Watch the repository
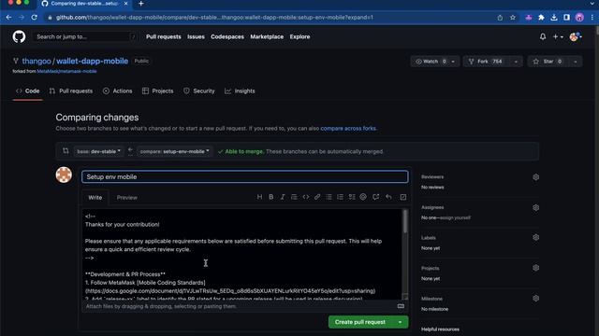 point(431,62)
